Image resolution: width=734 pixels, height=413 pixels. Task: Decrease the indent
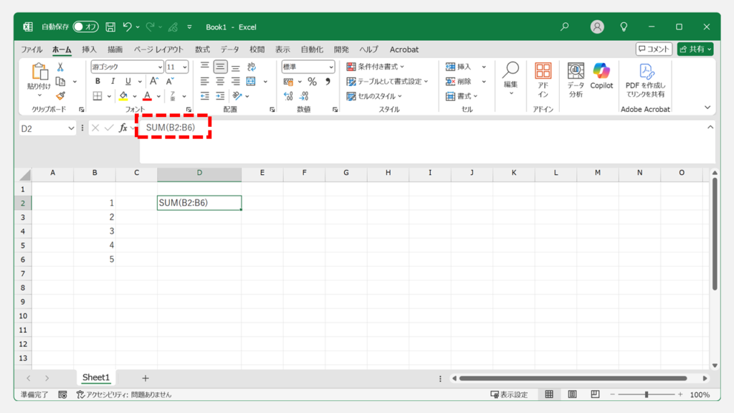(x=204, y=96)
